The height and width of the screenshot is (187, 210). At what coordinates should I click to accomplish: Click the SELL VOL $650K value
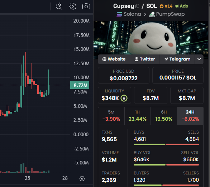pos(191,159)
